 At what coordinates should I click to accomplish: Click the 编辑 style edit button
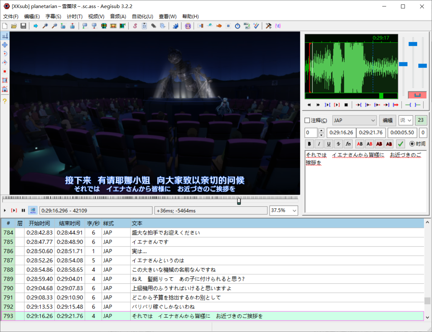(x=387, y=120)
